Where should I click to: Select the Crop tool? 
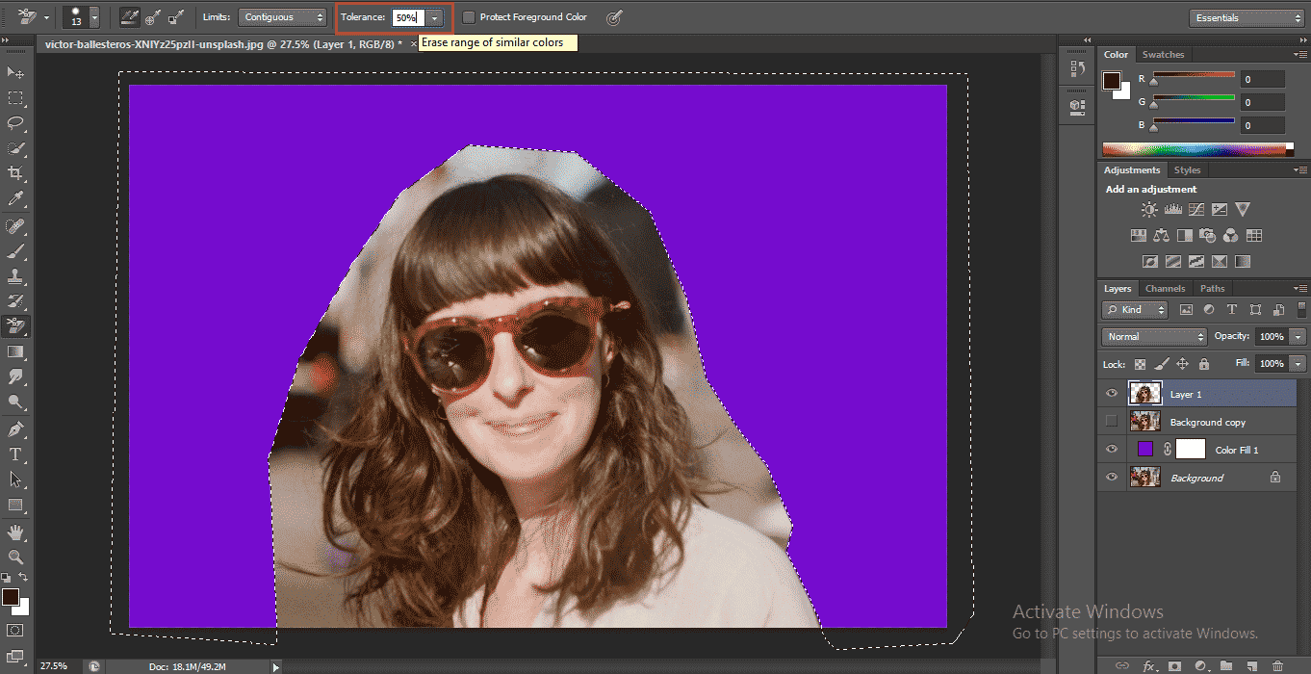15,173
